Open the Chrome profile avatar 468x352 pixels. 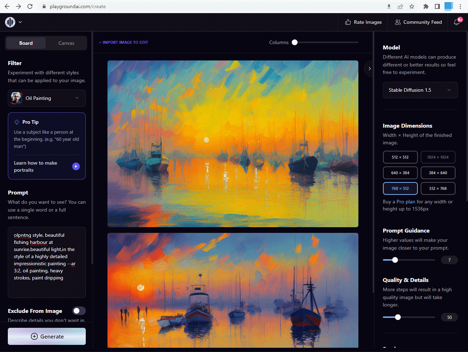click(x=449, y=6)
